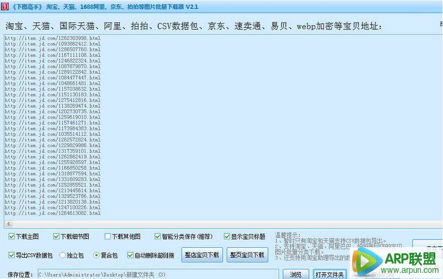Click the URL line ending 1229829986.html
The height and width of the screenshot is (279, 443).
(52, 146)
